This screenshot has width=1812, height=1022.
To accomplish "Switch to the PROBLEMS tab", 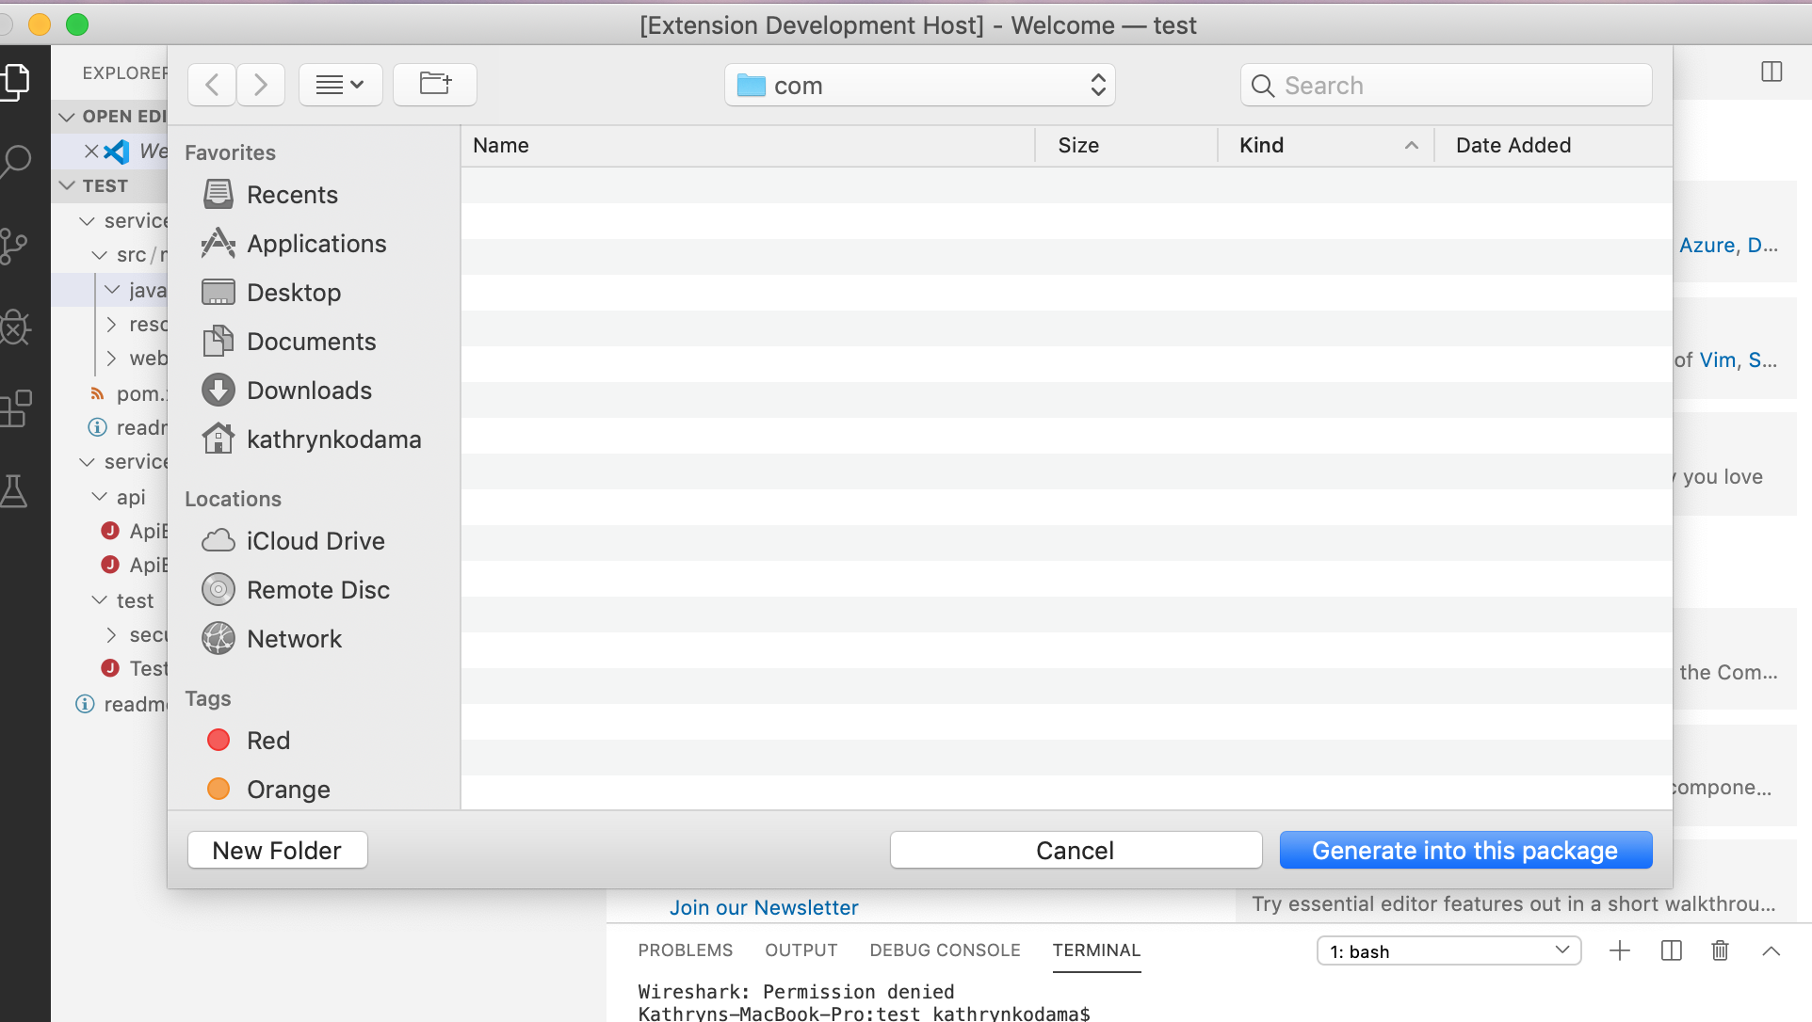I will (685, 950).
